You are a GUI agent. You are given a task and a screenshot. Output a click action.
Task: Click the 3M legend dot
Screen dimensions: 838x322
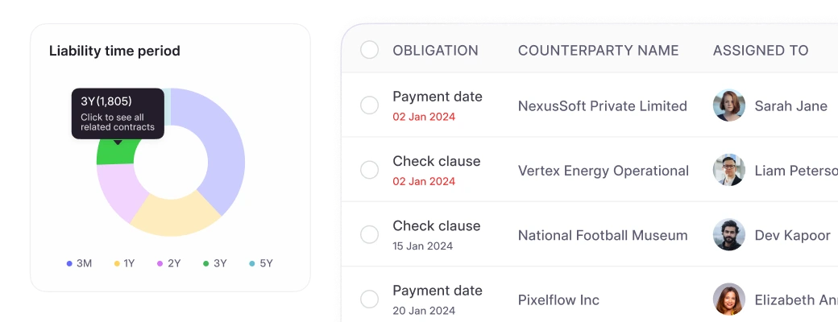pos(69,263)
